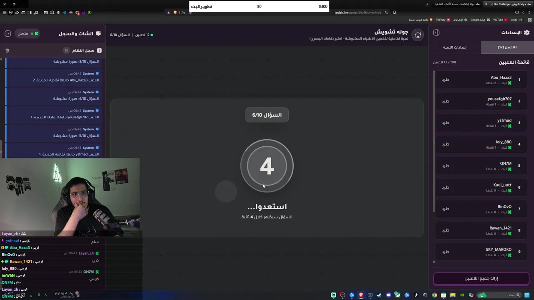The height and width of the screenshot is (300, 534).
Task: Reload the page
Action: point(517,12)
